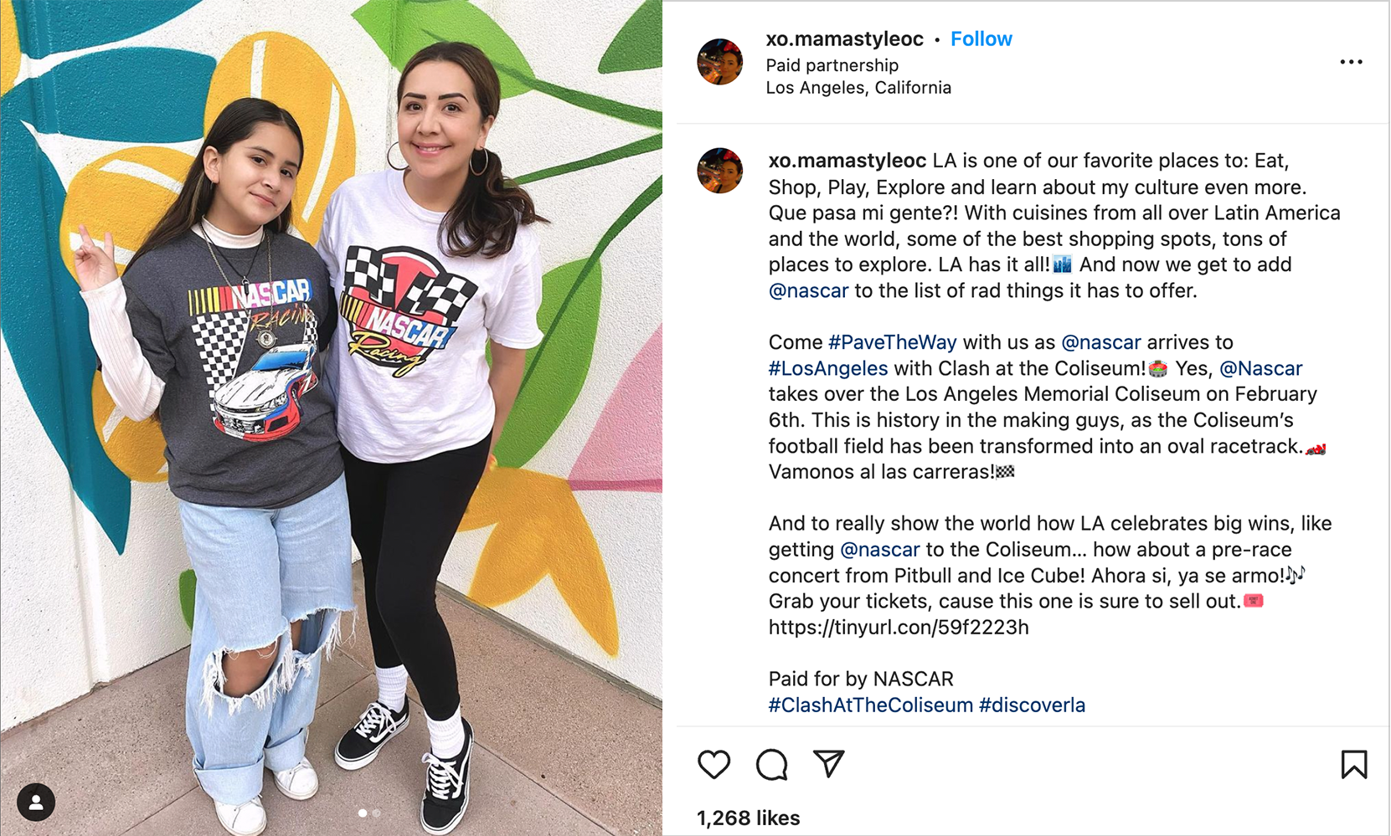View the 1,268 likes list
The height and width of the screenshot is (836, 1391).
[748, 818]
